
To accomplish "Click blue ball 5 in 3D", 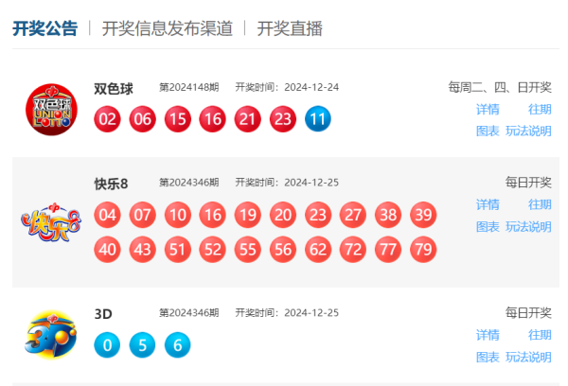I will pyautogui.click(x=142, y=344).
